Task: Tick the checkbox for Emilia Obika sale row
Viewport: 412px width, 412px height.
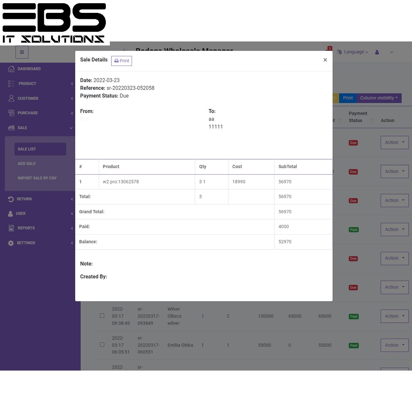Action: pyautogui.click(x=102, y=344)
